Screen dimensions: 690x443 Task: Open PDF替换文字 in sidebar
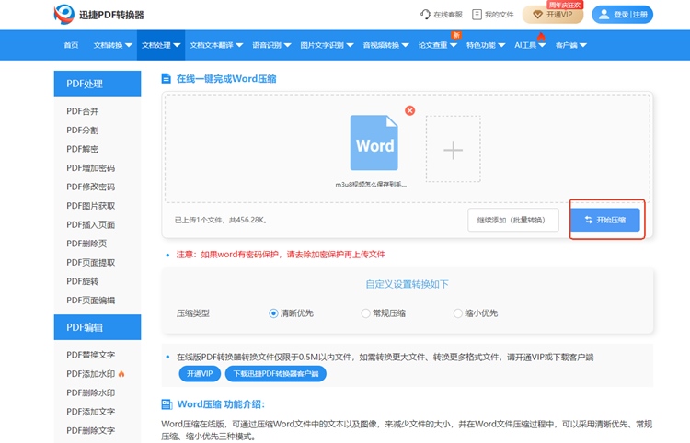coord(91,355)
